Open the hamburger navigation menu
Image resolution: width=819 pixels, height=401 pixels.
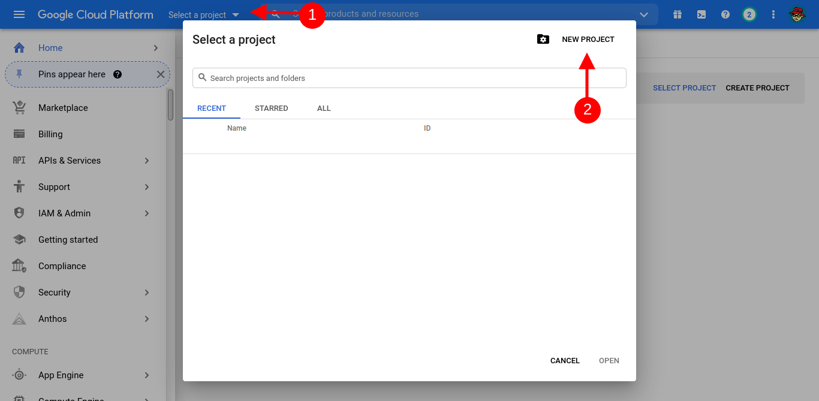pyautogui.click(x=19, y=14)
